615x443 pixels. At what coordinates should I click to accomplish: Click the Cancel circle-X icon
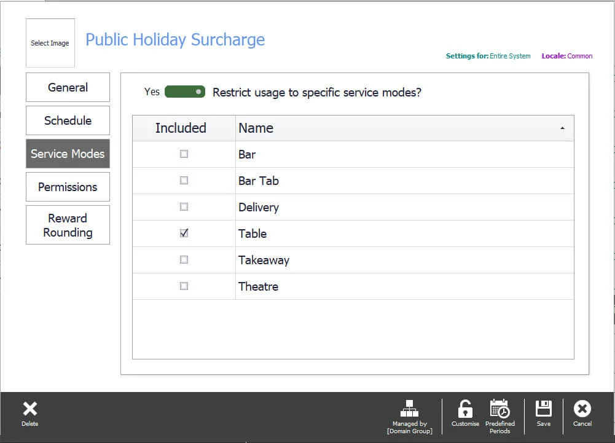coord(582,409)
